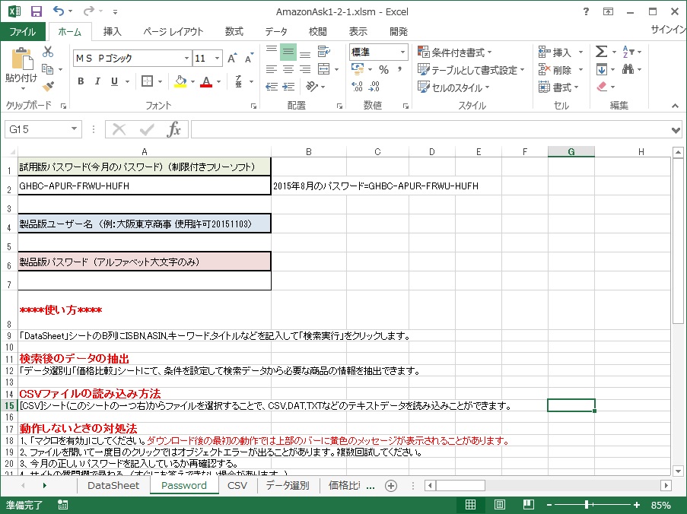The height and width of the screenshot is (514, 687).
Task: Expand the formula bar
Action: coord(676,130)
